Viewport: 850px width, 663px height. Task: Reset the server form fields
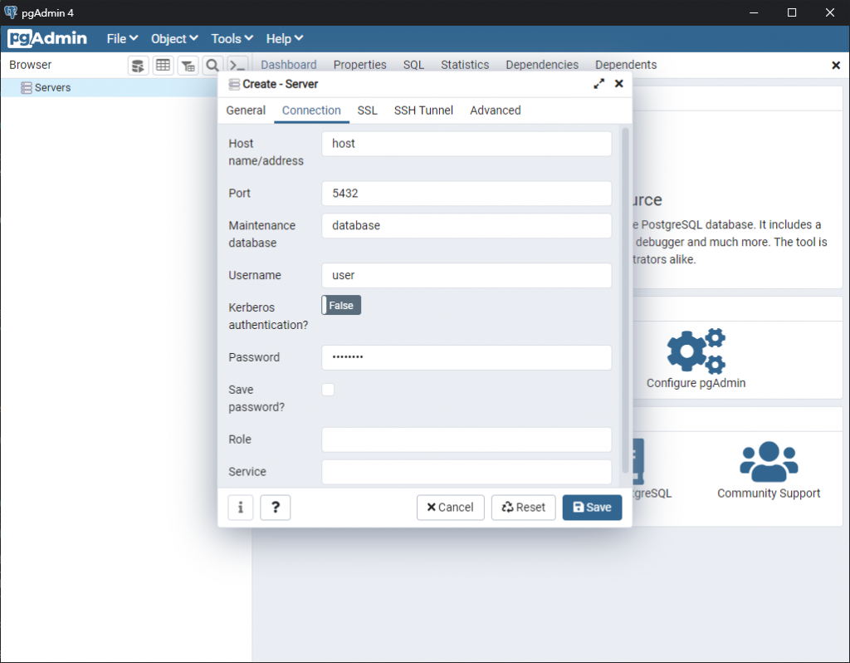click(x=524, y=508)
